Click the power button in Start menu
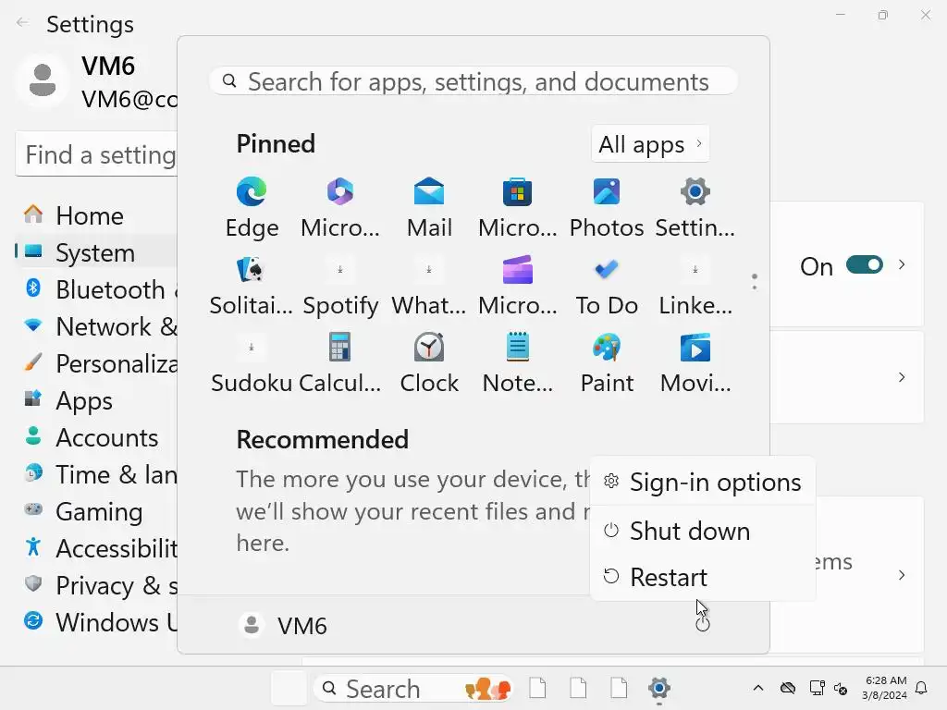The width and height of the screenshot is (947, 710). (703, 624)
